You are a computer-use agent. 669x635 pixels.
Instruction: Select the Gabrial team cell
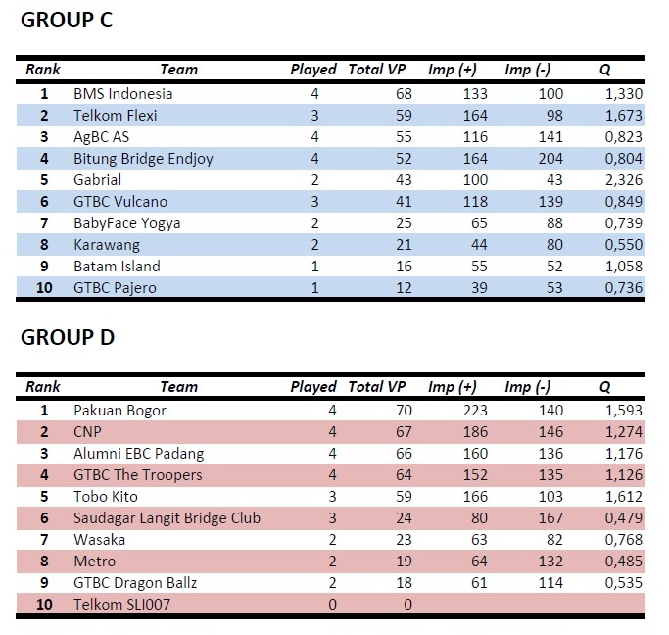point(97,180)
